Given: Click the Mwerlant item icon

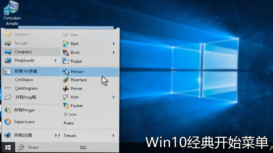Looking at the screenshot, I should click(x=66, y=80).
